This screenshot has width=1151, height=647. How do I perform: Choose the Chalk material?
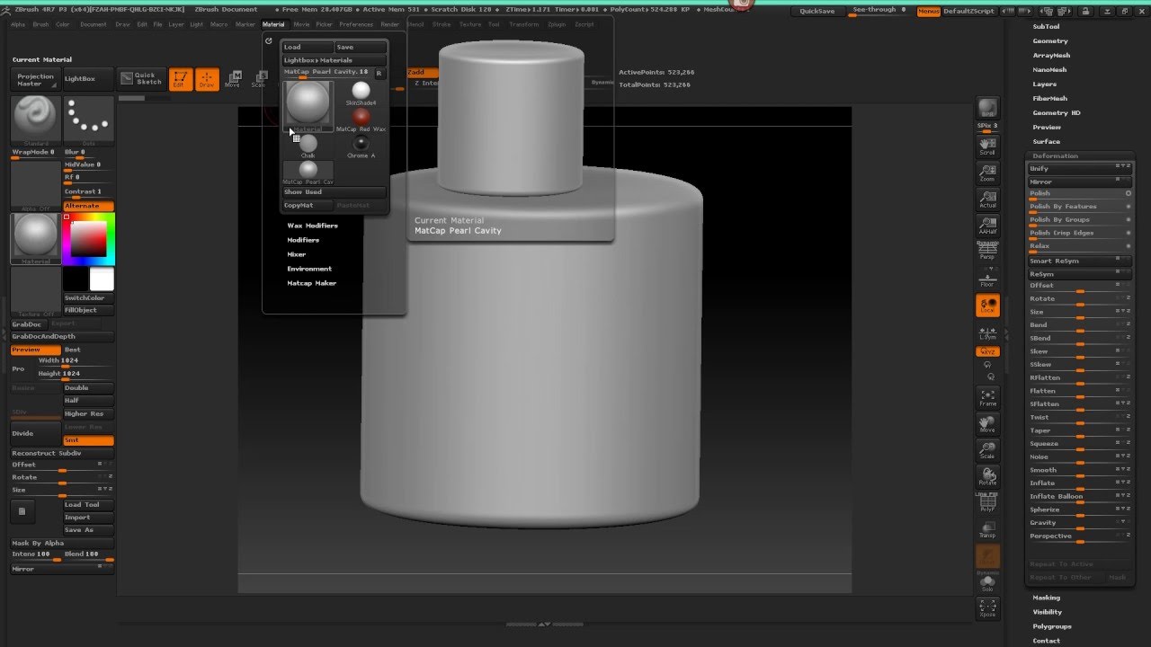[x=308, y=146]
